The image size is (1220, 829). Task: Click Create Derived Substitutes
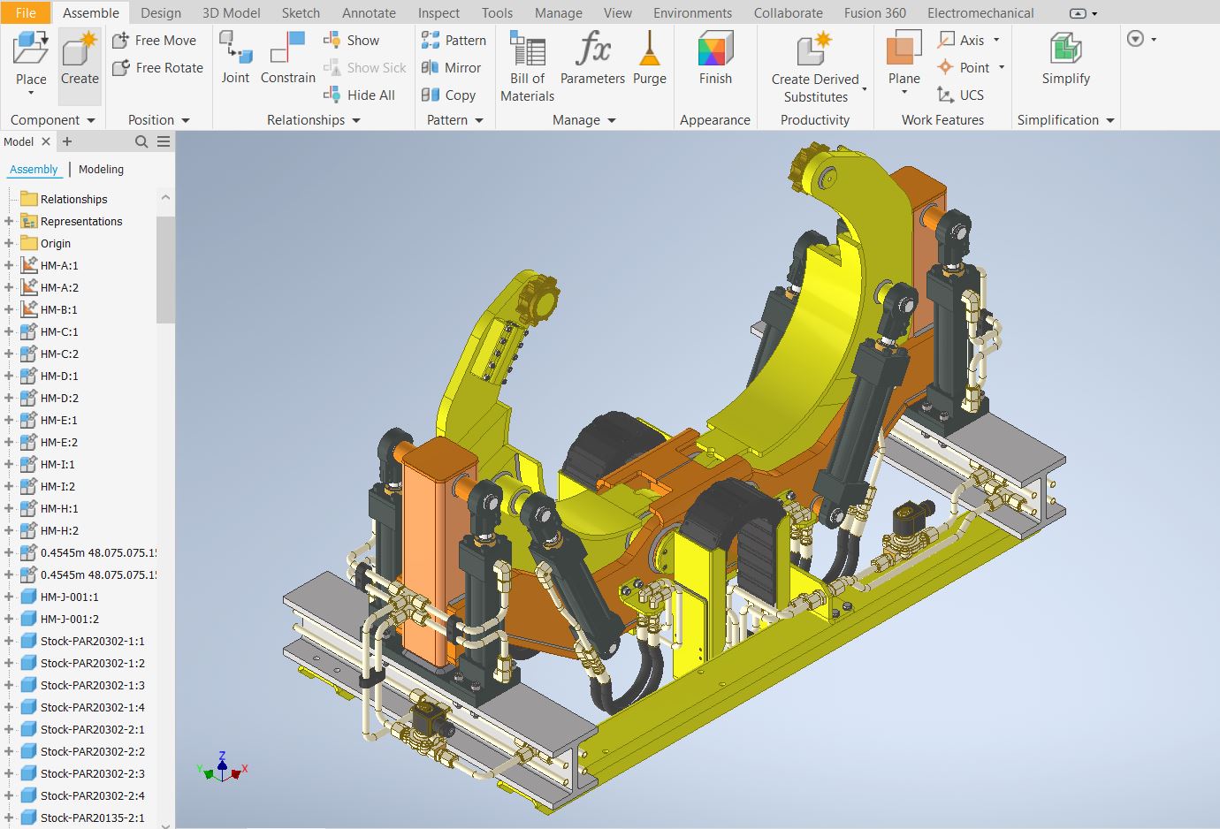(815, 68)
